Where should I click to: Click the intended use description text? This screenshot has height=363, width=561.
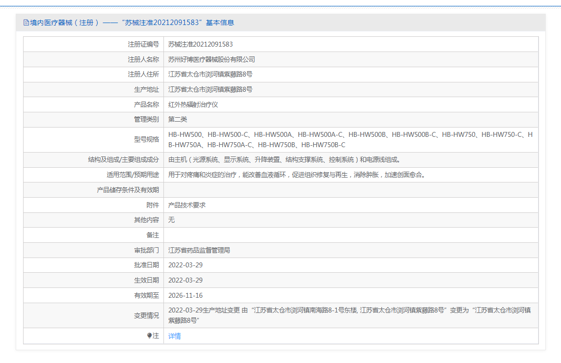[296, 175]
